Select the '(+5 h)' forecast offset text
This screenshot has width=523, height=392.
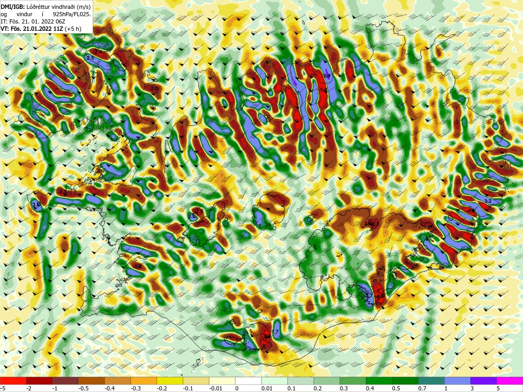pyautogui.click(x=73, y=29)
